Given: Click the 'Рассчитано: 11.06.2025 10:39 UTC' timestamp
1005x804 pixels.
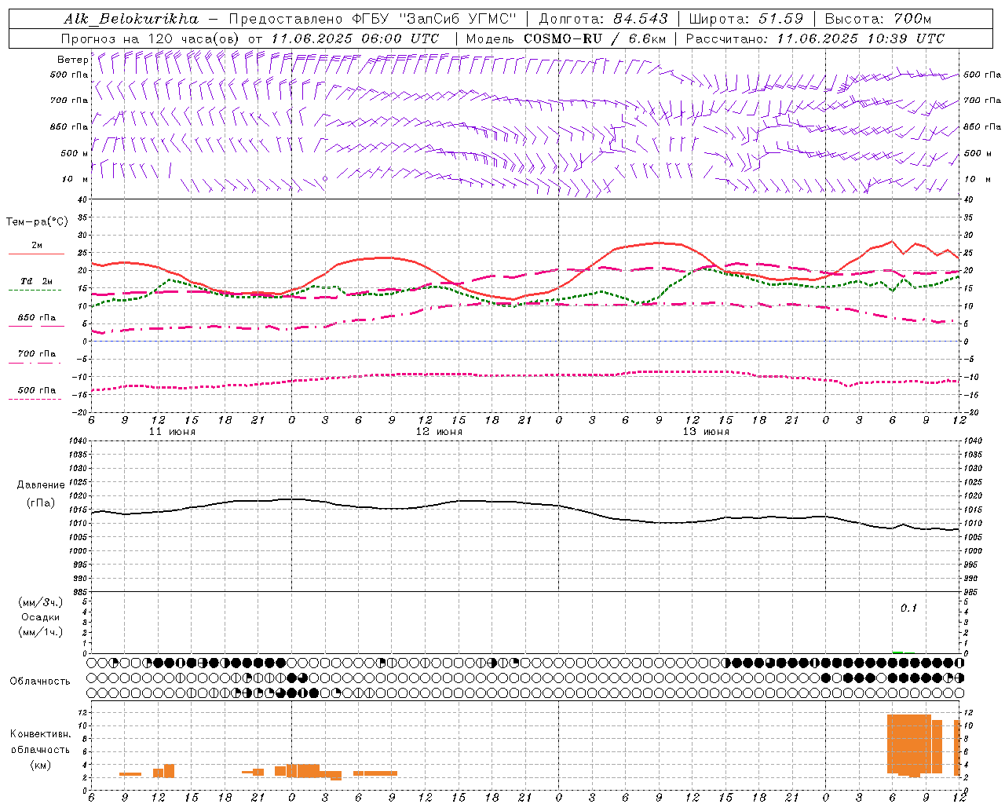Looking at the screenshot, I should pyautogui.click(x=815, y=38).
